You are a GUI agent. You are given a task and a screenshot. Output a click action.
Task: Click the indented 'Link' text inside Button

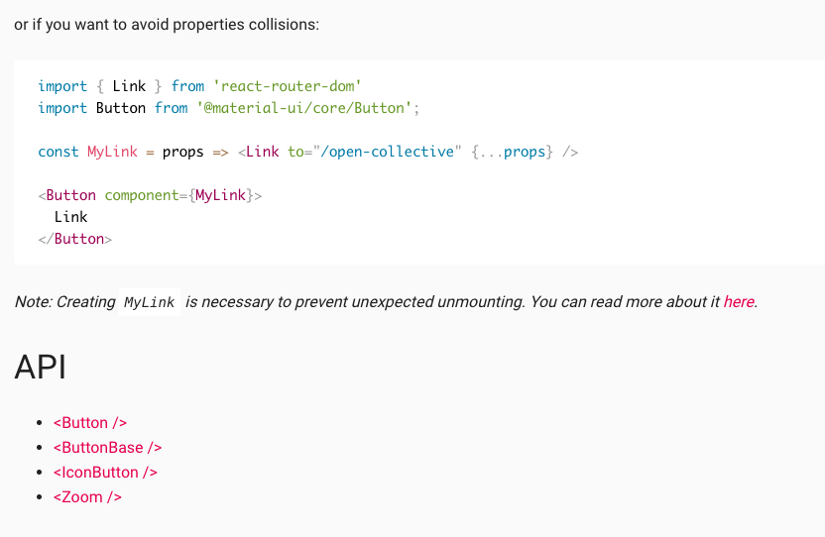point(71,217)
